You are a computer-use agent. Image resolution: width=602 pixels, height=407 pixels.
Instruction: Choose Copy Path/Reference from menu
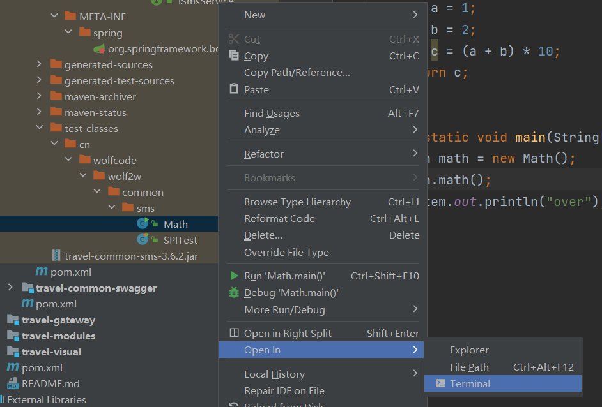[x=323, y=73]
